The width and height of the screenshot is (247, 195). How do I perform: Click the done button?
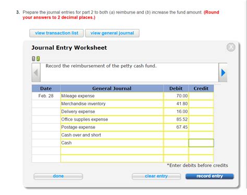coord(58,176)
